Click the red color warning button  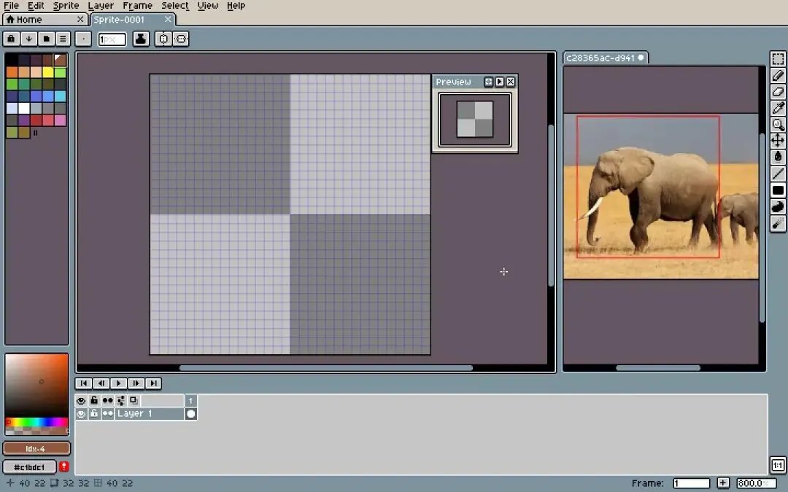63,467
